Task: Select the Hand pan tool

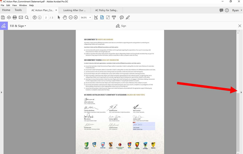Action: tap(65, 17)
